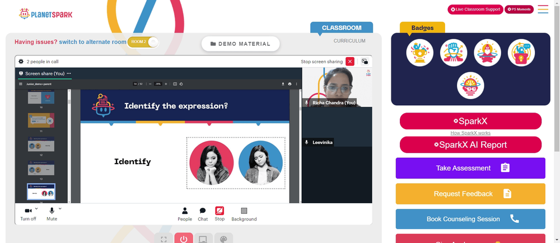Click the fit-to-page PDF icon
This screenshot has width=560, height=243.
click(x=175, y=84)
